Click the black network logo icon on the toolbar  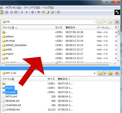[x=117, y=12]
